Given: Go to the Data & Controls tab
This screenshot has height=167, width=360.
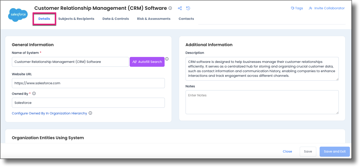Looking at the screenshot, I should [x=116, y=19].
